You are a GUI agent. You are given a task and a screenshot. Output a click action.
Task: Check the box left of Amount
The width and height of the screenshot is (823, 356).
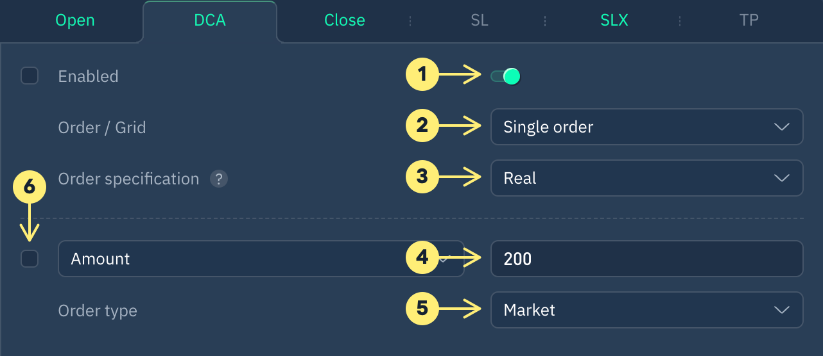pos(30,259)
